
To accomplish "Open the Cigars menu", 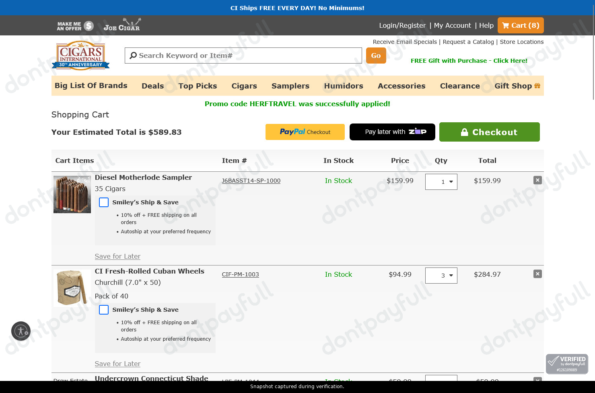I will (x=244, y=86).
